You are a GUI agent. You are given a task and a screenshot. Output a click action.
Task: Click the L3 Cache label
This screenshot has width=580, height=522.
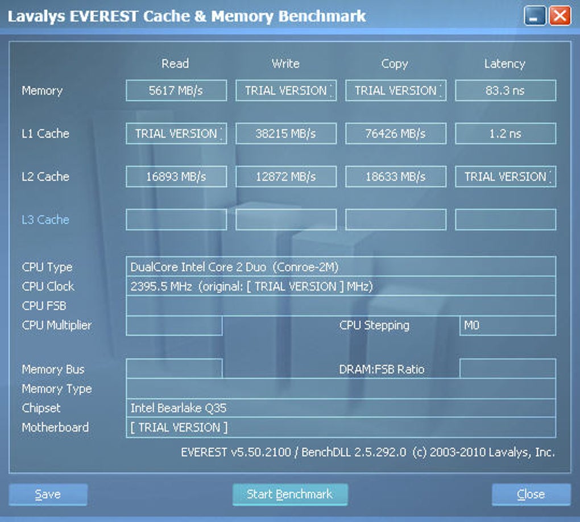(45, 219)
